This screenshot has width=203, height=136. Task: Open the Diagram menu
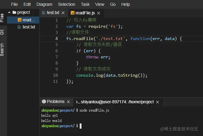44,4
